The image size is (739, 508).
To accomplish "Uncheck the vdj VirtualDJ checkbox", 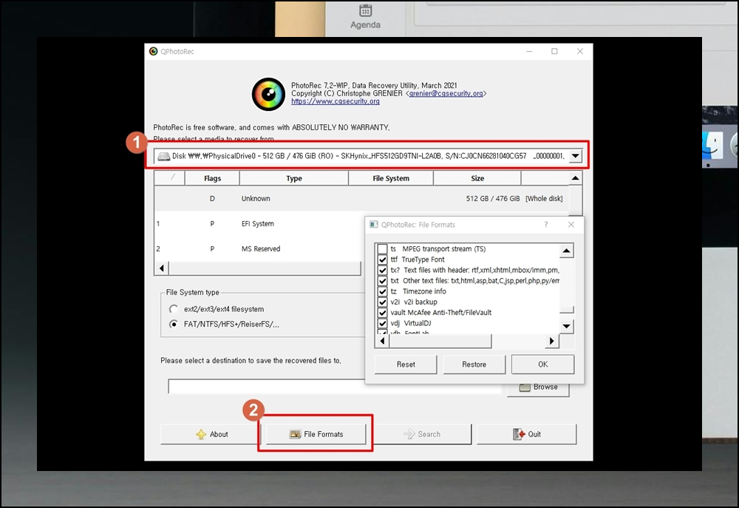I will (382, 323).
